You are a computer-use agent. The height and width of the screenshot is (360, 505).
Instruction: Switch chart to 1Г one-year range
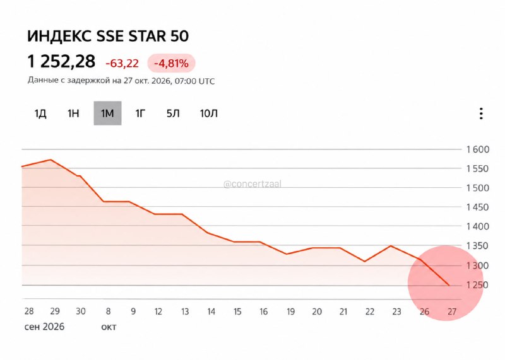(x=140, y=113)
